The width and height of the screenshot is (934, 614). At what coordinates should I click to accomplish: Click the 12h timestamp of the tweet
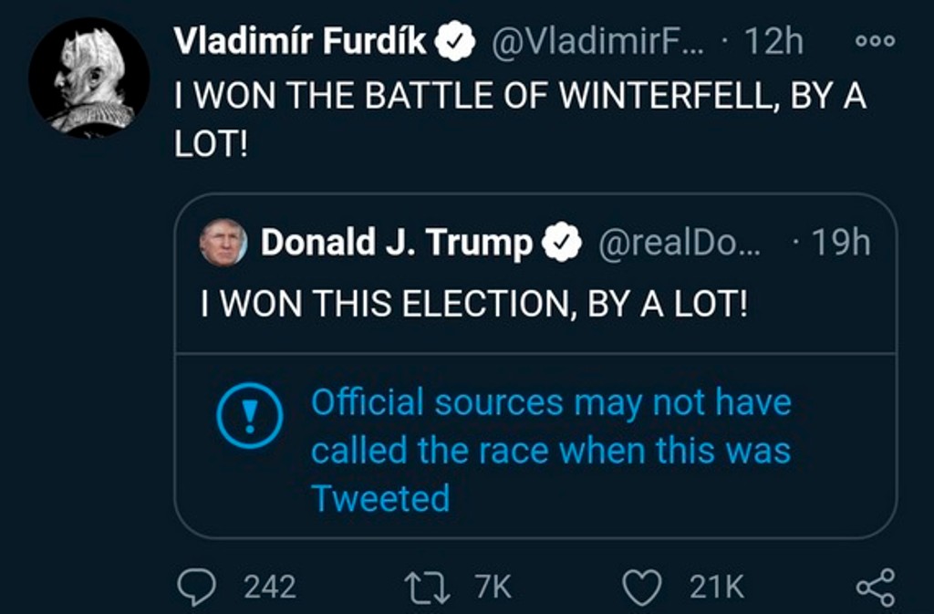click(773, 41)
